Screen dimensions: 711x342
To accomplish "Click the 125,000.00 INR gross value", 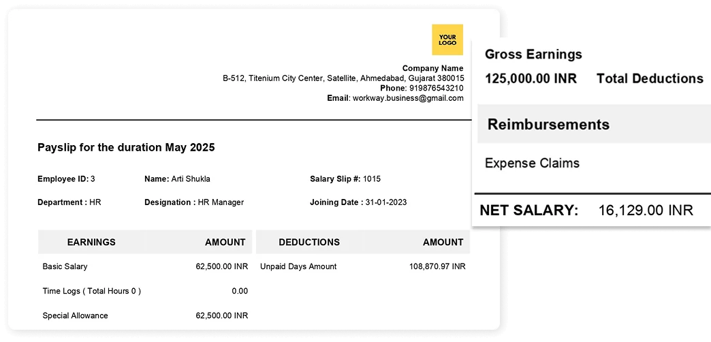I will tap(531, 78).
